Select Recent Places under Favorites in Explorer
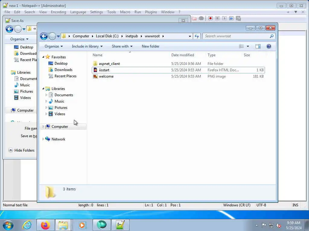309x231 pixels. [x=65, y=76]
